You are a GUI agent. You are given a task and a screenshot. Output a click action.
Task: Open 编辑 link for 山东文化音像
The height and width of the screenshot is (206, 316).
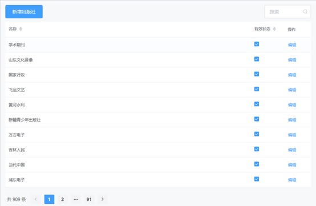tap(292, 60)
